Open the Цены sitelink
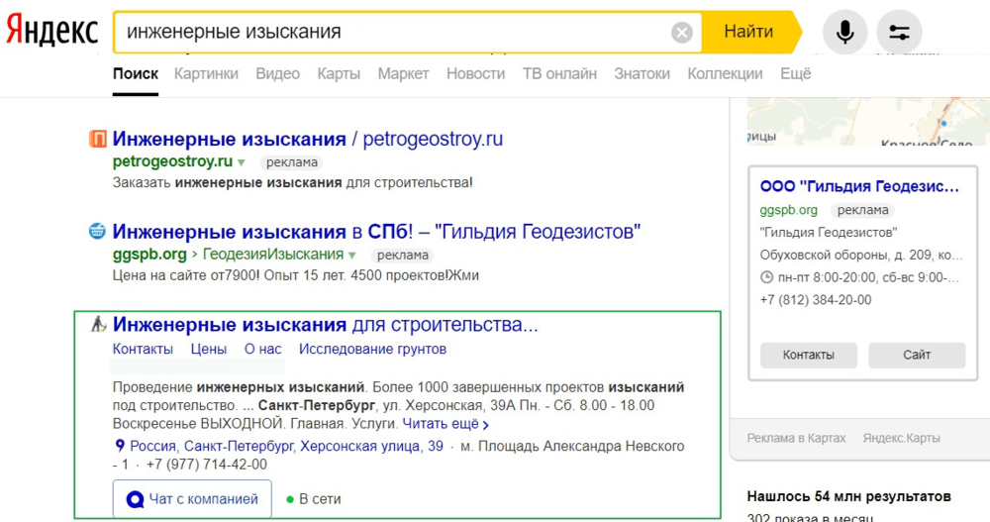Viewport: 990px width, 522px height. point(208,349)
